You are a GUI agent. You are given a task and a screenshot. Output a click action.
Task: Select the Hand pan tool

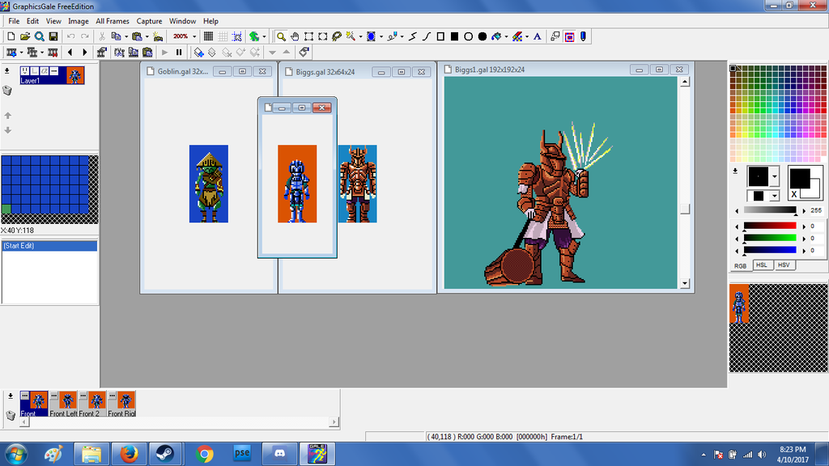click(295, 36)
